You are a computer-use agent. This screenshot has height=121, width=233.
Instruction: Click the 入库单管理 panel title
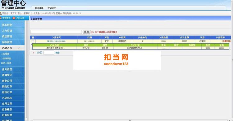[36, 19]
